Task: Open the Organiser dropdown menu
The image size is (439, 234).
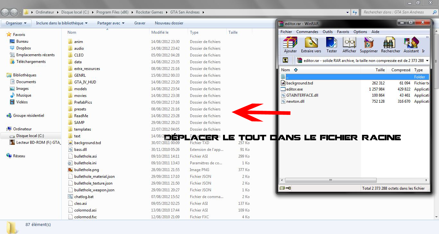Action: 16,23
